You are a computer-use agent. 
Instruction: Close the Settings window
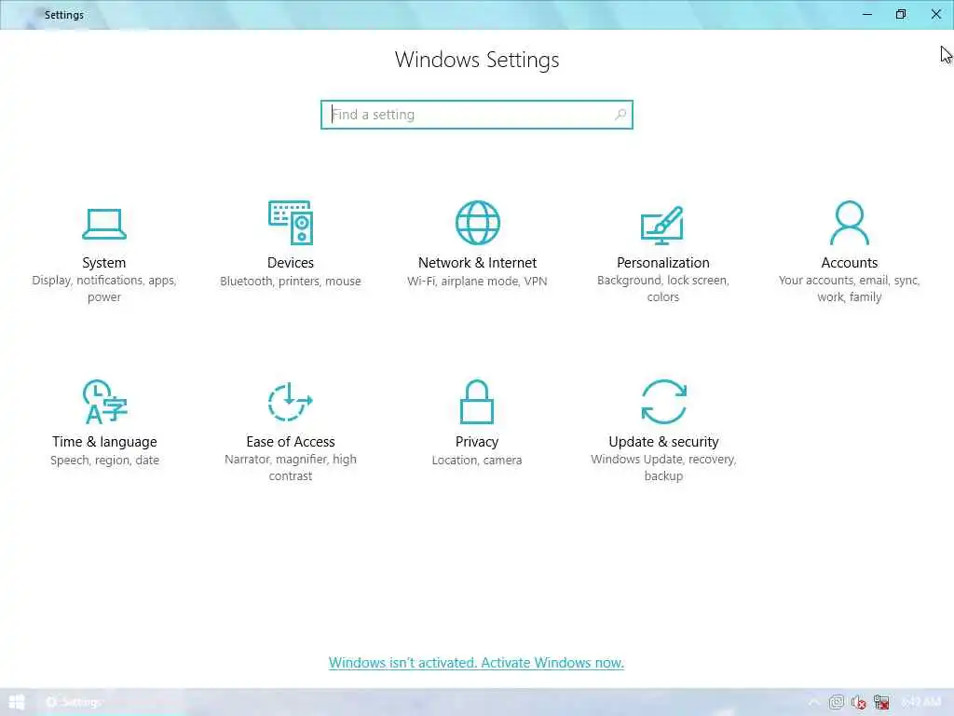[935, 14]
